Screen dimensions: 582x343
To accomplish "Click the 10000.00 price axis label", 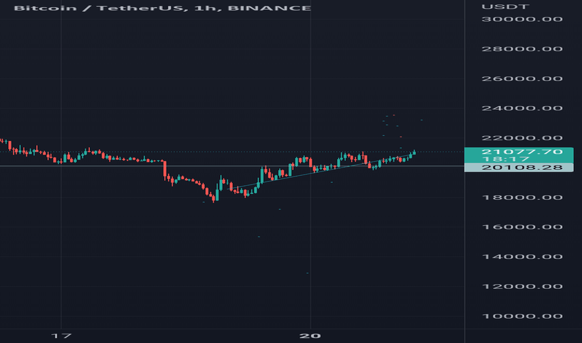I will coord(522,316).
